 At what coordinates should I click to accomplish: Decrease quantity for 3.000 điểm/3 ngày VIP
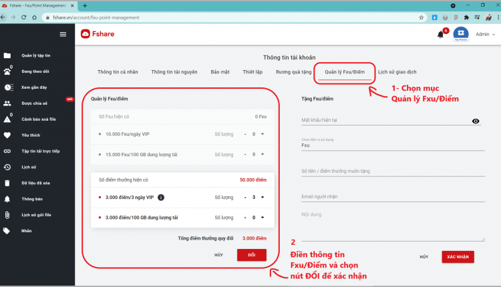click(x=245, y=198)
